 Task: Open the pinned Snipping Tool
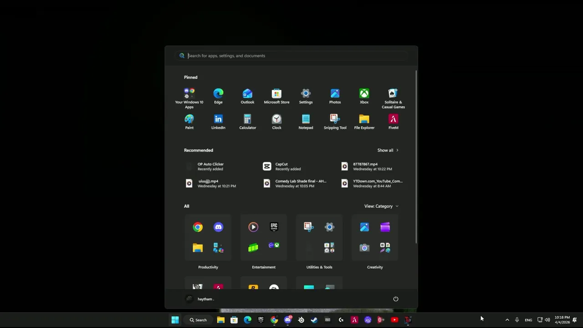[x=335, y=122]
